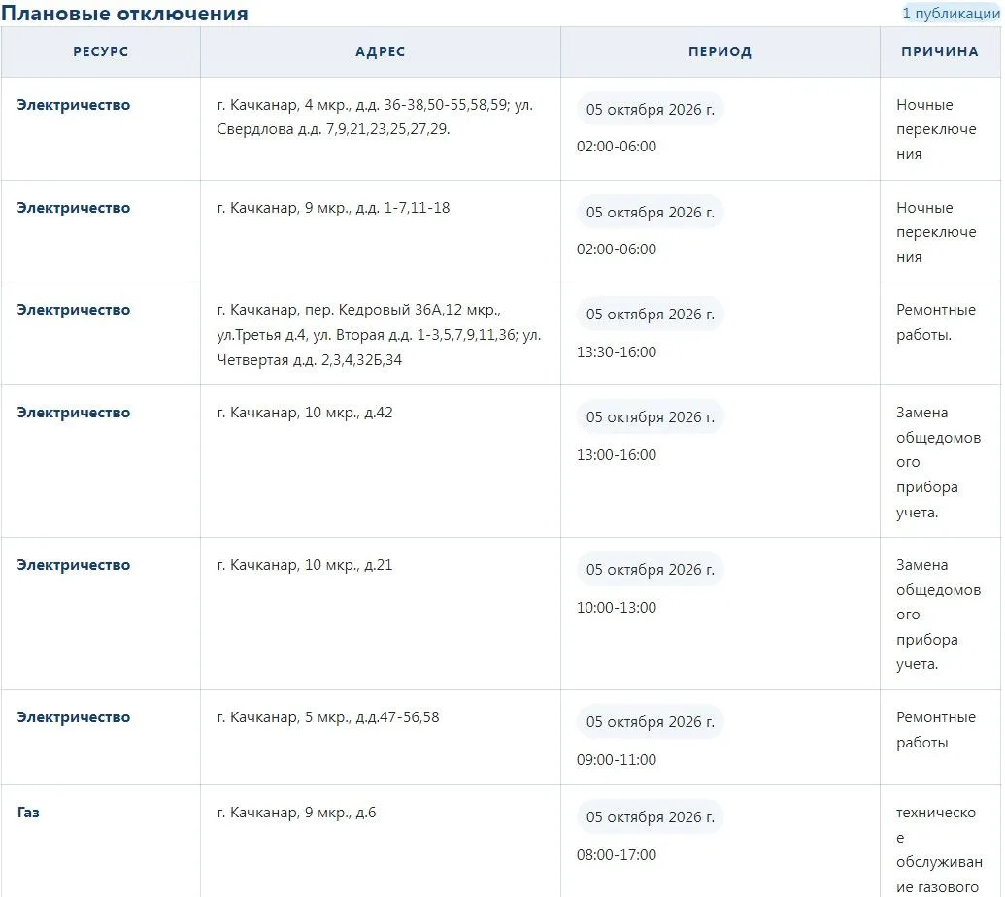Click the date badge above "10:00-13:00"
Image resolution: width=1005 pixels, height=897 pixels.
coord(650,570)
